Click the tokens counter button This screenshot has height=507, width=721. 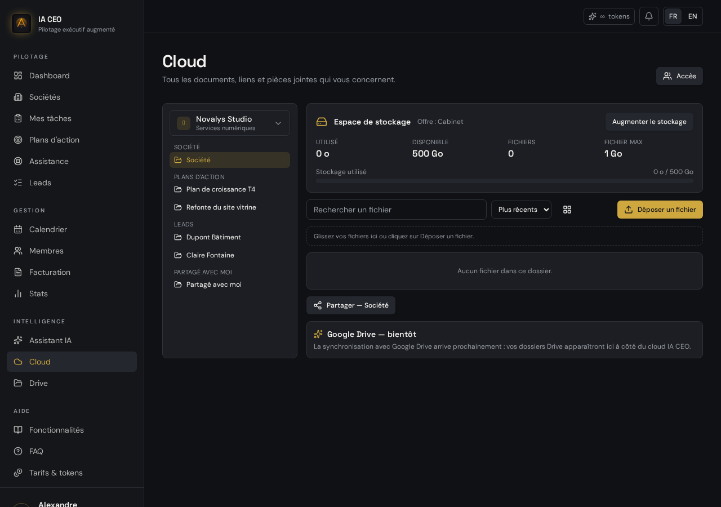(x=609, y=16)
